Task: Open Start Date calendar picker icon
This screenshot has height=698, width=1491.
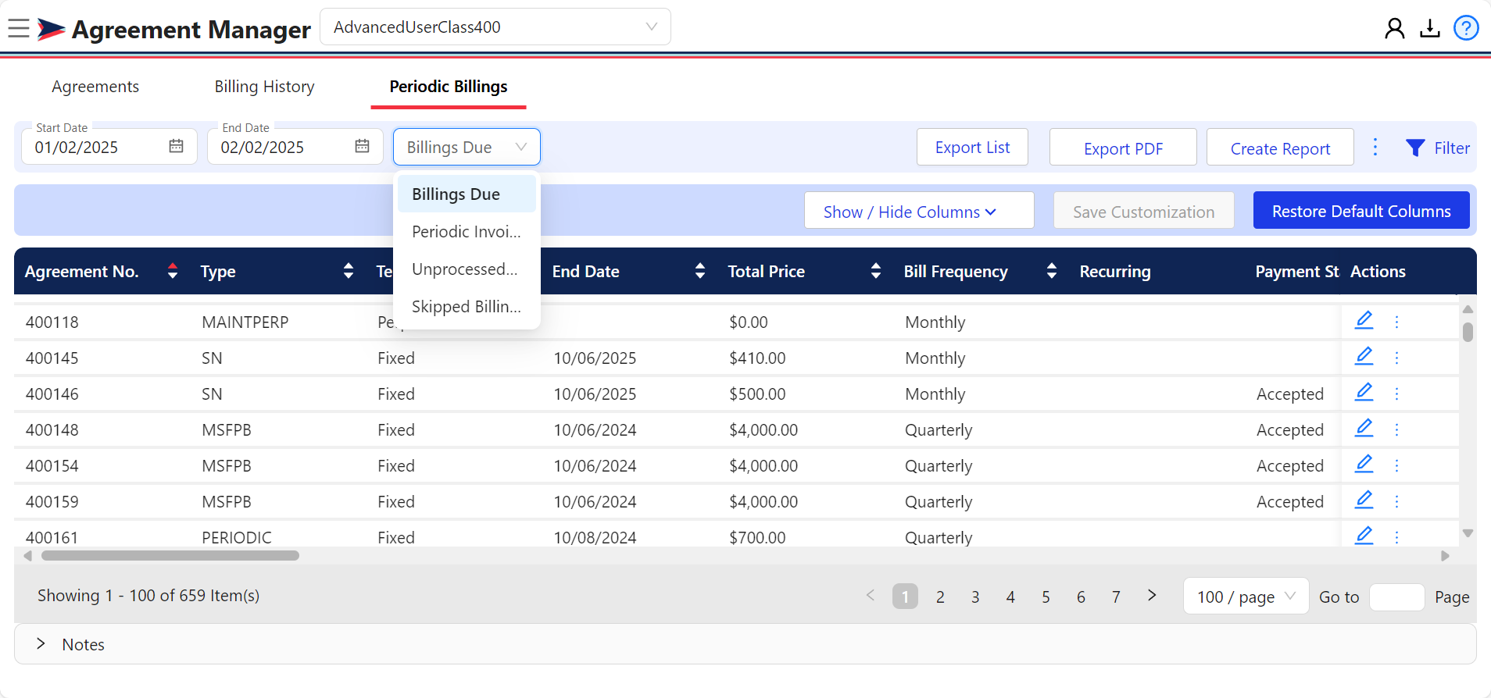Action: tap(177, 146)
